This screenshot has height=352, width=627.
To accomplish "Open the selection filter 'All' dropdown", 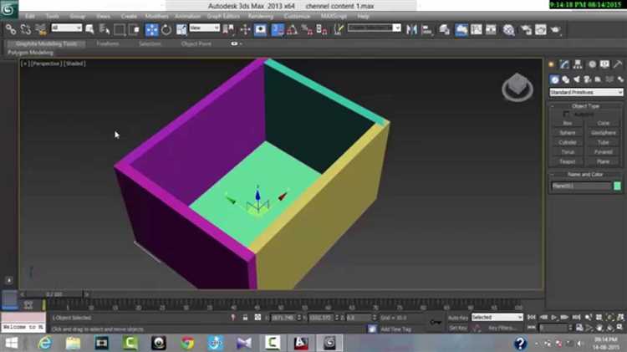I will pos(66,28).
